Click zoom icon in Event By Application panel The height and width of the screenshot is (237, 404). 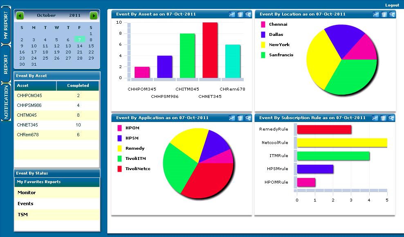(x=248, y=118)
